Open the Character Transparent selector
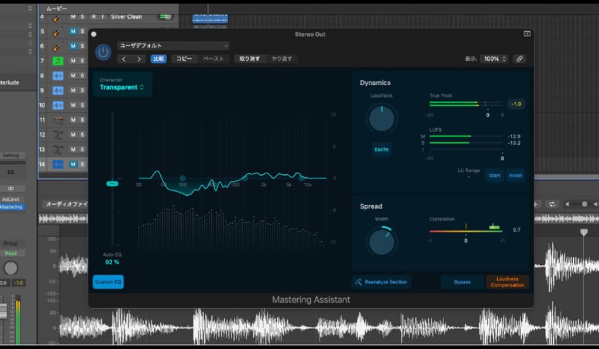This screenshot has height=349, width=599. pos(122,84)
